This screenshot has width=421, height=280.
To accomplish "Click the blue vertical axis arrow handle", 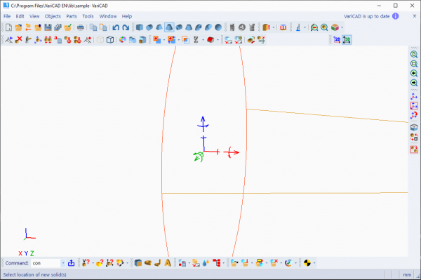I will tap(203, 124).
